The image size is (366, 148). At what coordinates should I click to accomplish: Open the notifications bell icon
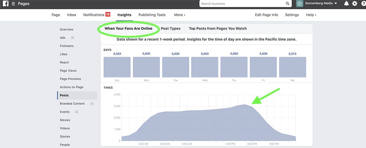point(346,4)
